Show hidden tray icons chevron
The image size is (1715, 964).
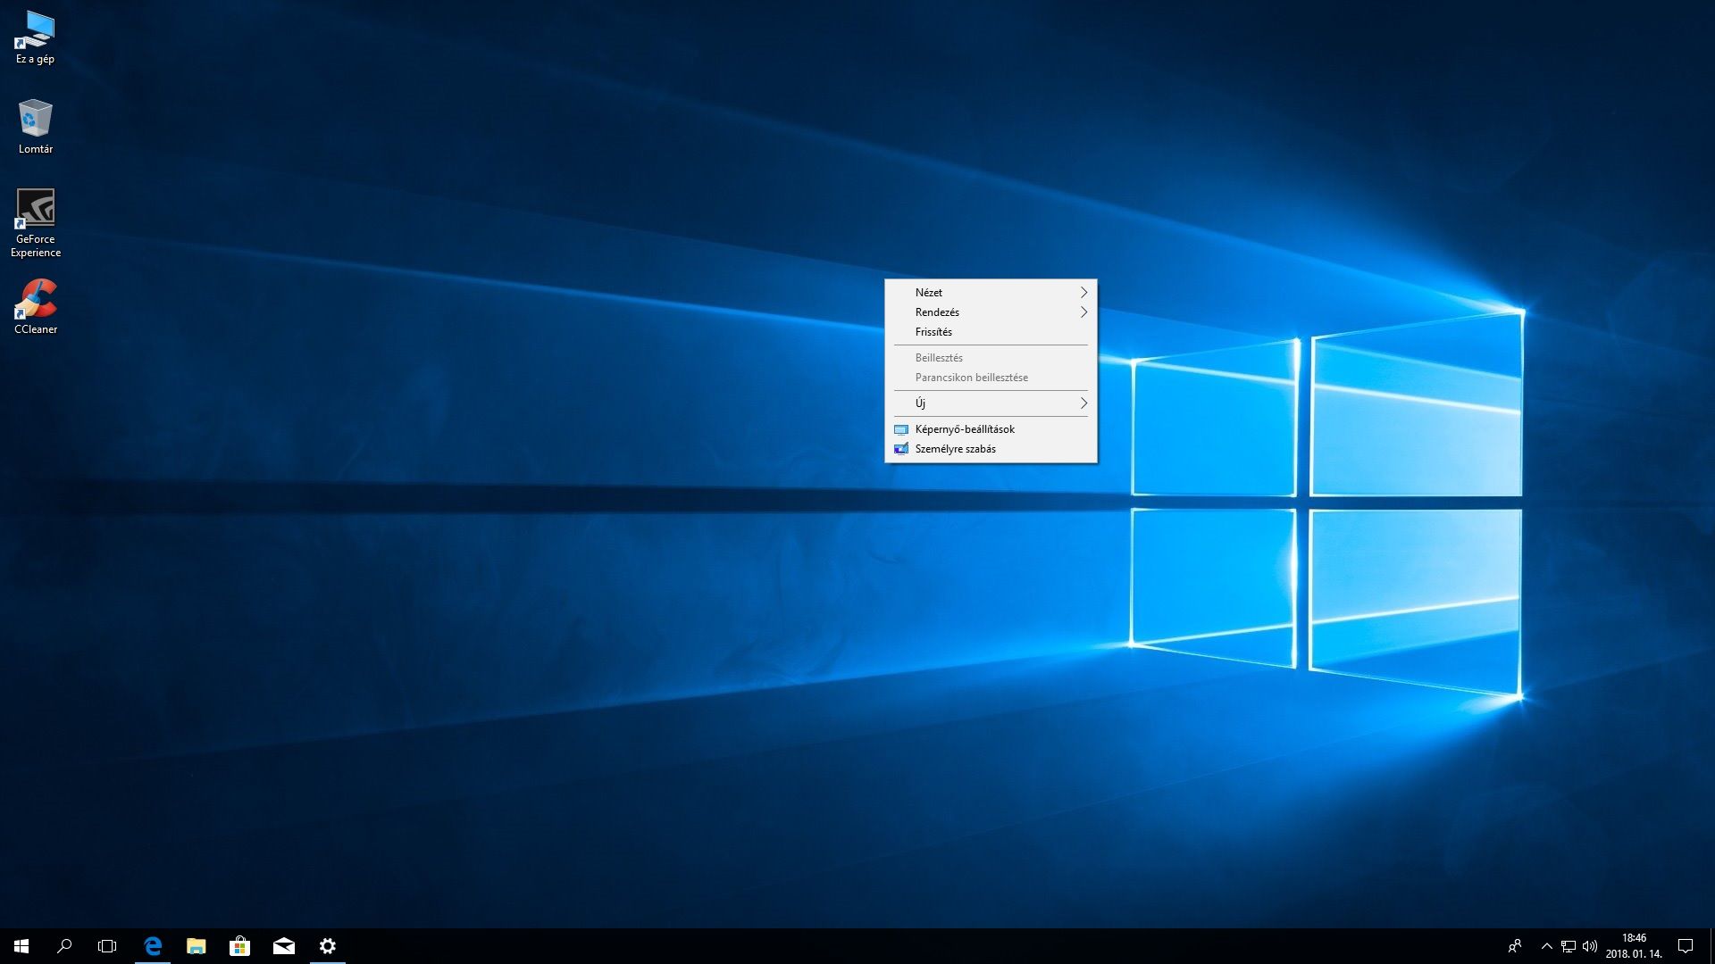click(x=1547, y=946)
